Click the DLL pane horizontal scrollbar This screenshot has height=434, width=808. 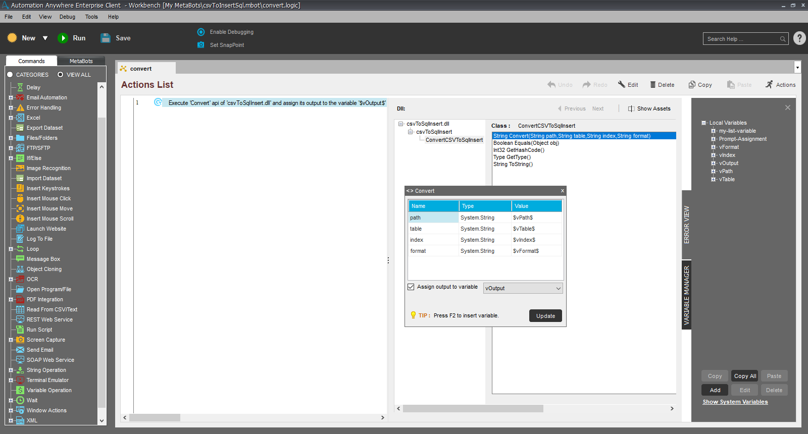pos(473,409)
